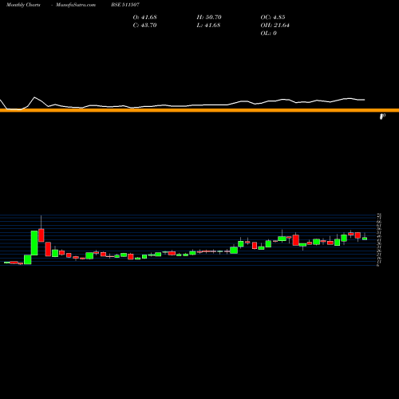Select the 'L: 41.68' low value
399x399 pixels.
point(208,26)
